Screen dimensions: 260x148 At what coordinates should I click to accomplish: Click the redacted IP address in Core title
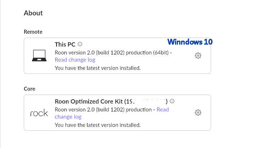(x=146, y=102)
